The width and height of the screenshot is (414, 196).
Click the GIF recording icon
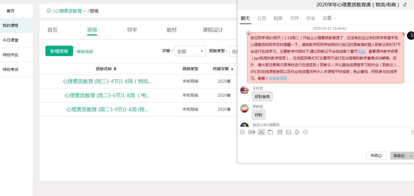click(252, 132)
